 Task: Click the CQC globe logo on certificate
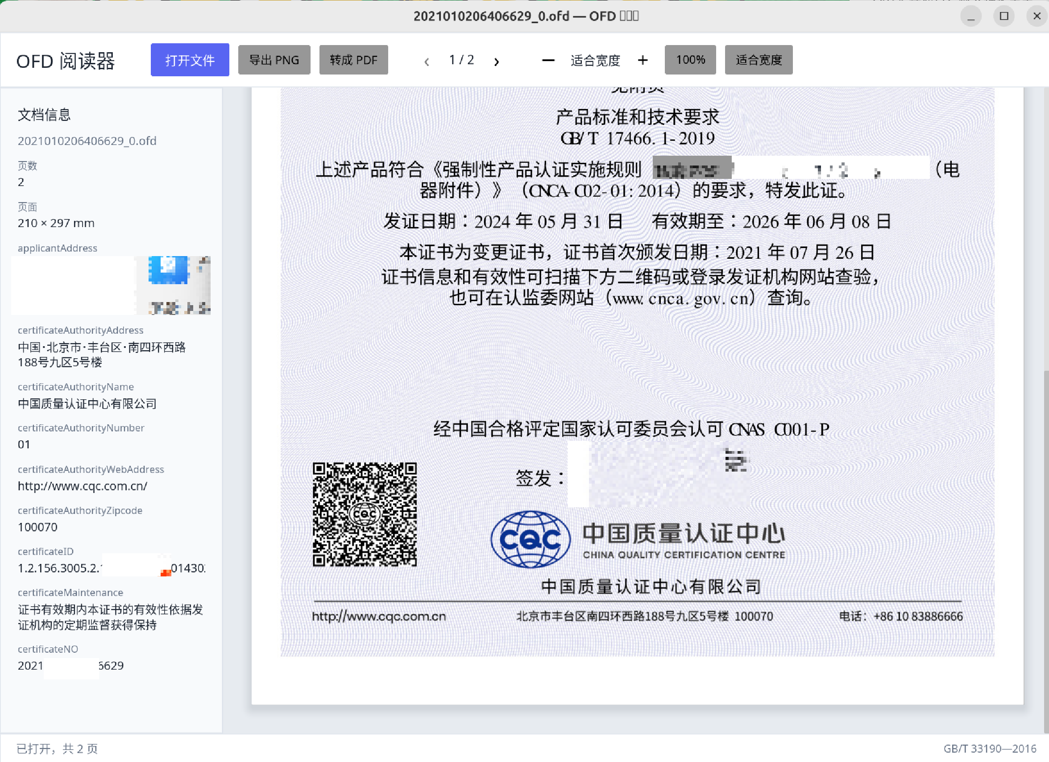point(530,539)
